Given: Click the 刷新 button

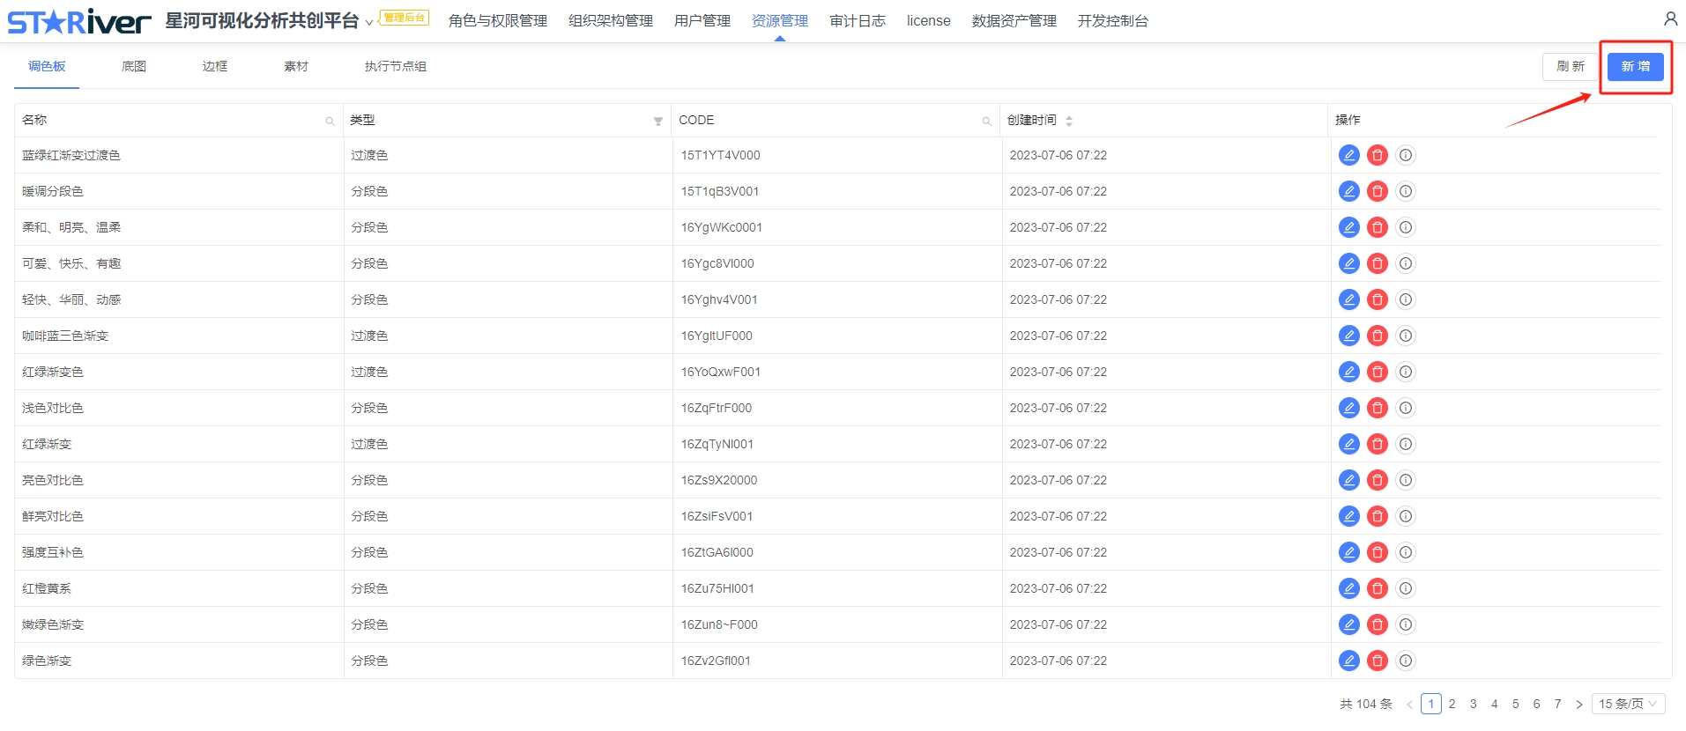Looking at the screenshot, I should tap(1570, 67).
